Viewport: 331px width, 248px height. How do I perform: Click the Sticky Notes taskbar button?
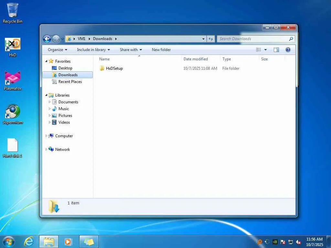pyautogui.click(x=89, y=242)
